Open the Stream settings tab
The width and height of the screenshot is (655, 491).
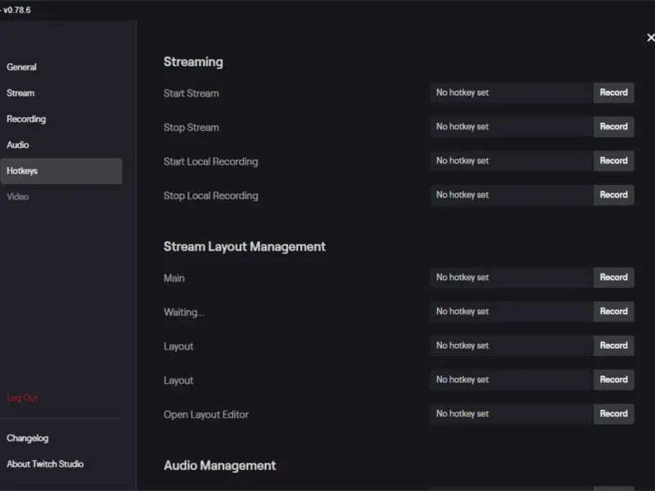click(x=20, y=93)
